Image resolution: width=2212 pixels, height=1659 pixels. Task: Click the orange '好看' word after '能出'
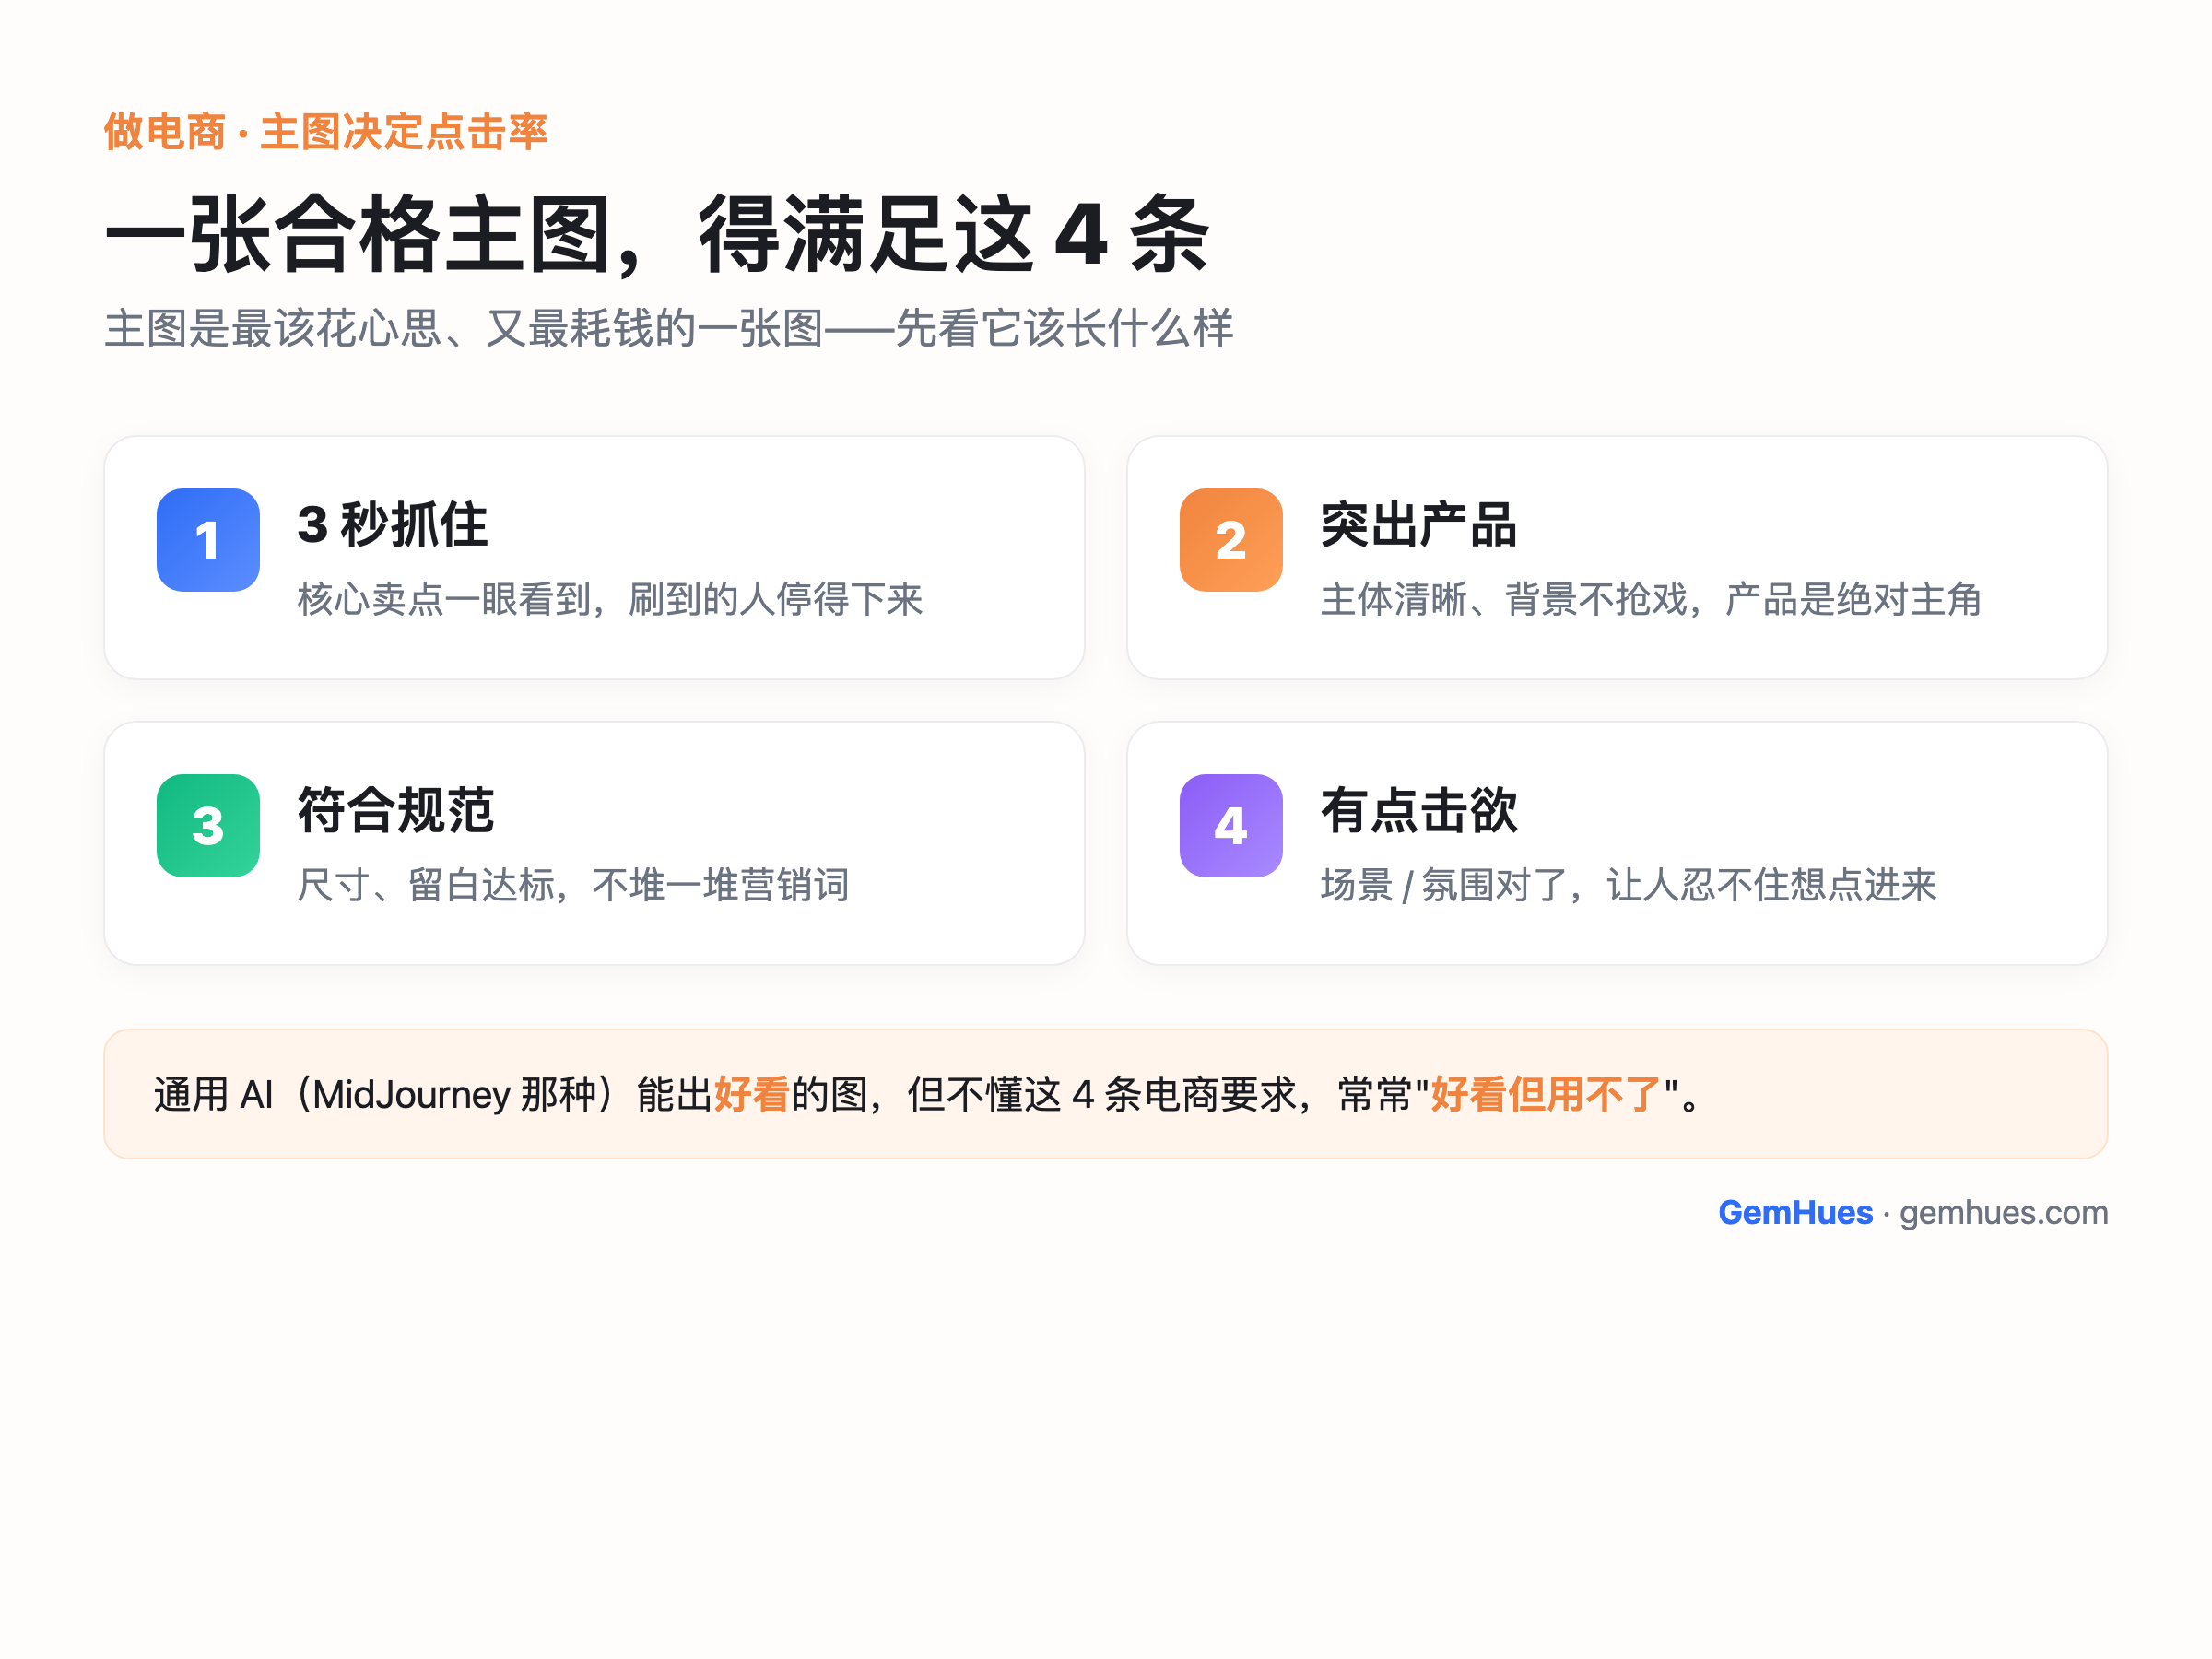click(752, 1094)
